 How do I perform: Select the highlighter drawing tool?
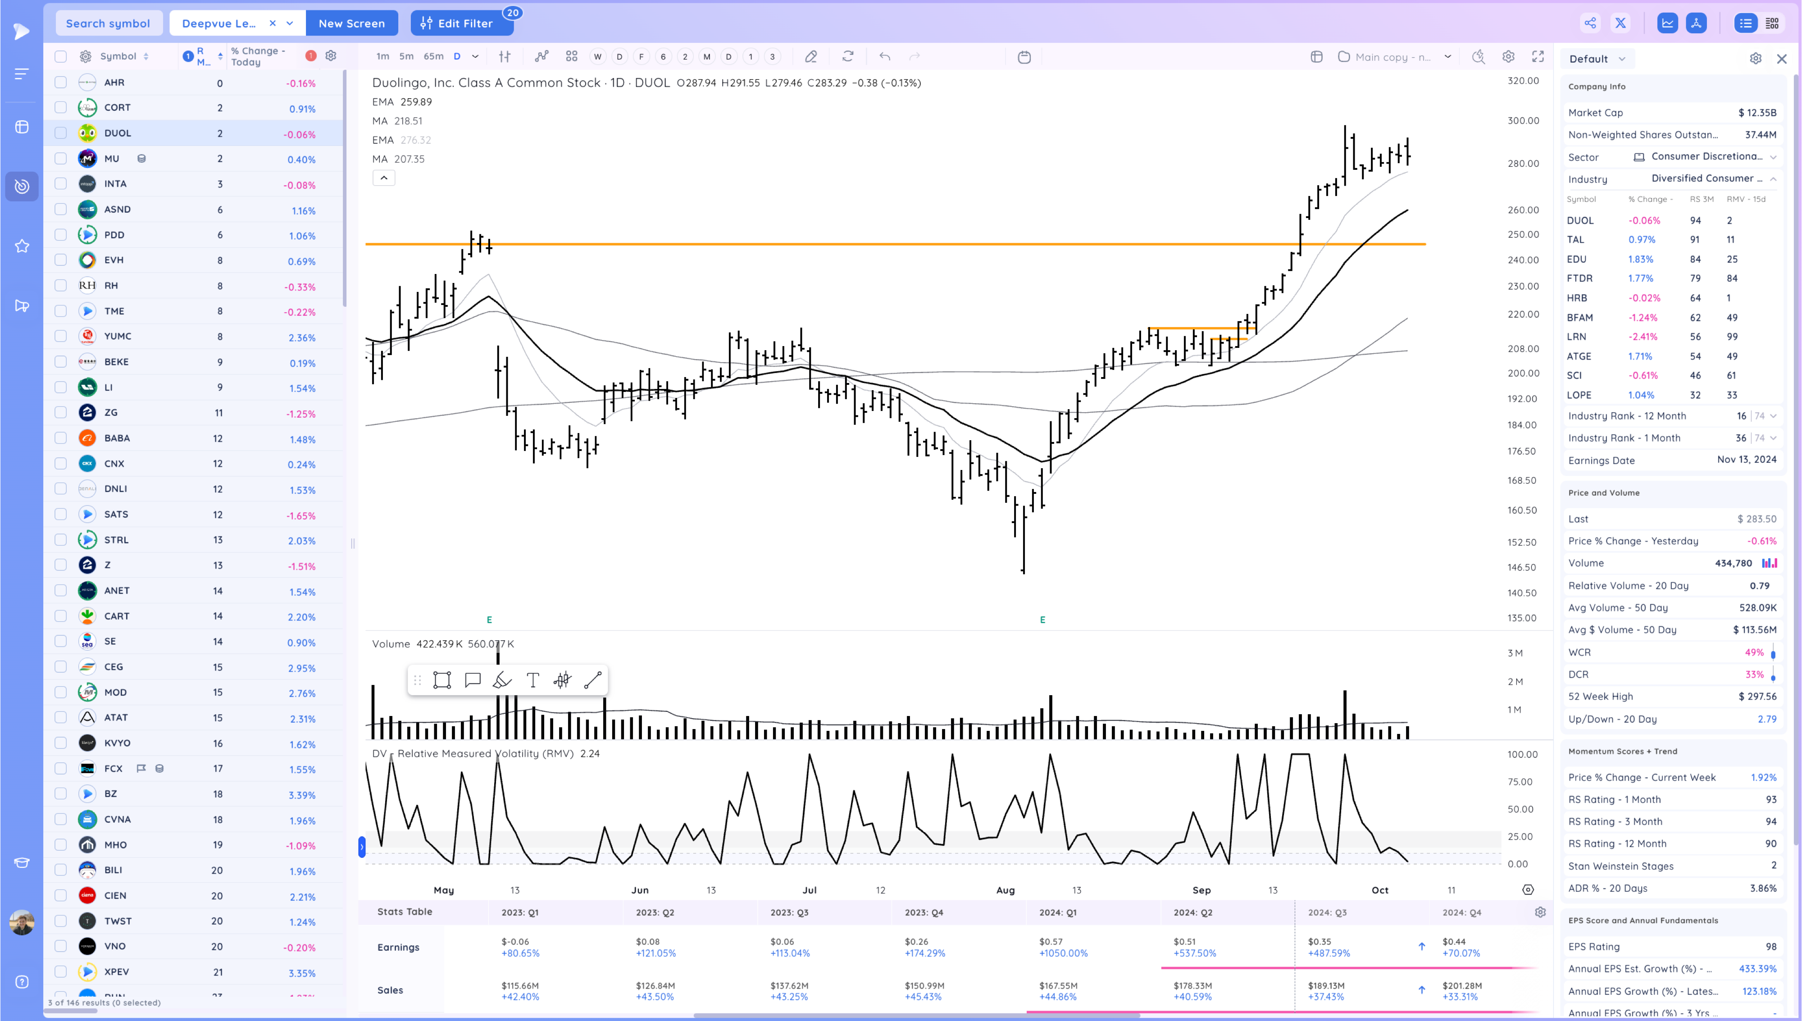point(503,679)
